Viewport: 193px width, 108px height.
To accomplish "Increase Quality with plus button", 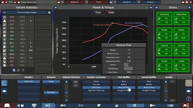I will click(166, 82).
